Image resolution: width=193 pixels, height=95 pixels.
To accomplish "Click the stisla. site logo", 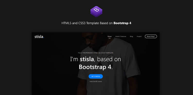I will 39,36.
